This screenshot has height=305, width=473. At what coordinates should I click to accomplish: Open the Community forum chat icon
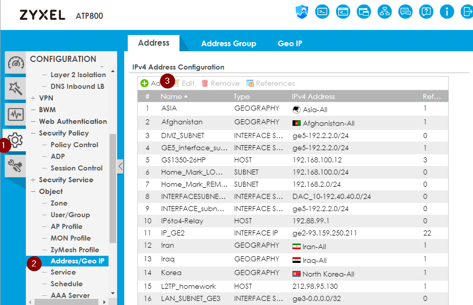[405, 11]
